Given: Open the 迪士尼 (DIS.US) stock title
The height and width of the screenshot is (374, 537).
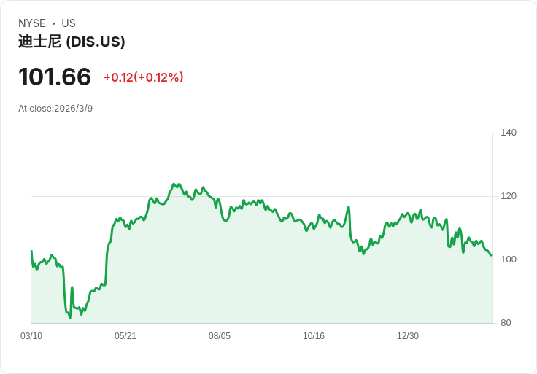Looking at the screenshot, I should [x=72, y=42].
